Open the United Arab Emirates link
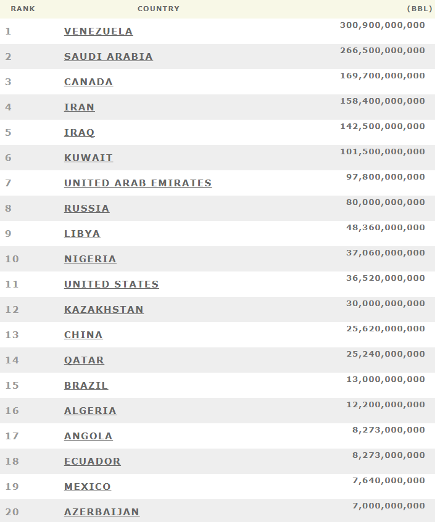This screenshot has height=522, width=435. tap(138, 183)
